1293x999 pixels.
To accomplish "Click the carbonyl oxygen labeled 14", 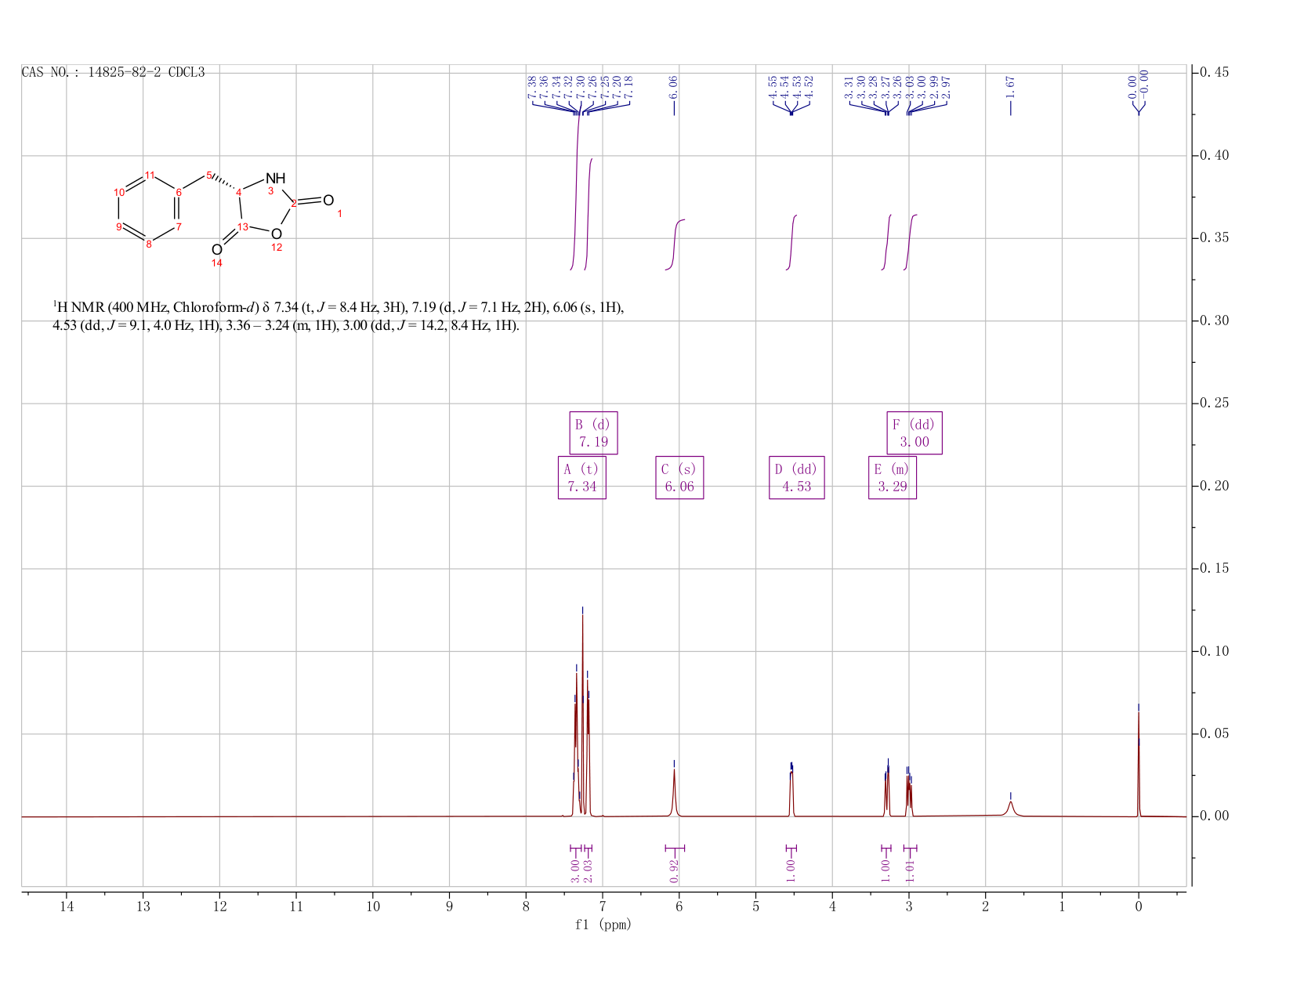I will coord(216,250).
